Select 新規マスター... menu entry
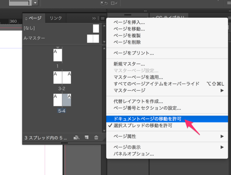Screen dimensions: 231x175 coord(129,64)
